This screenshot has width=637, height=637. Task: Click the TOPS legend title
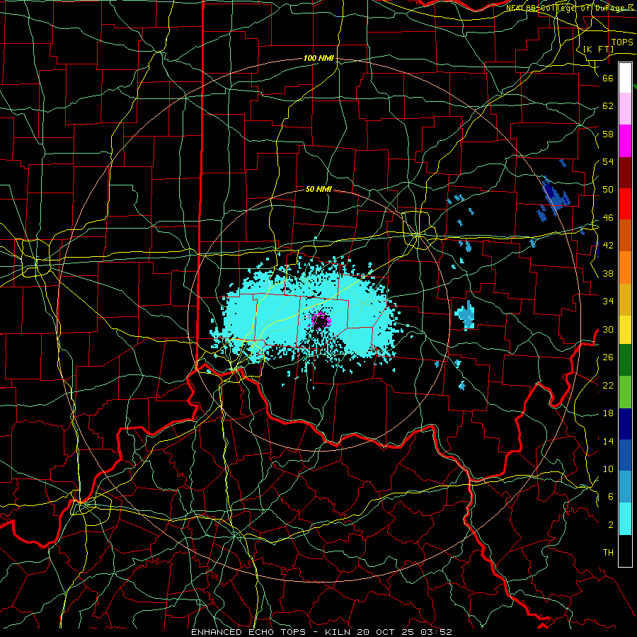pyautogui.click(x=622, y=42)
